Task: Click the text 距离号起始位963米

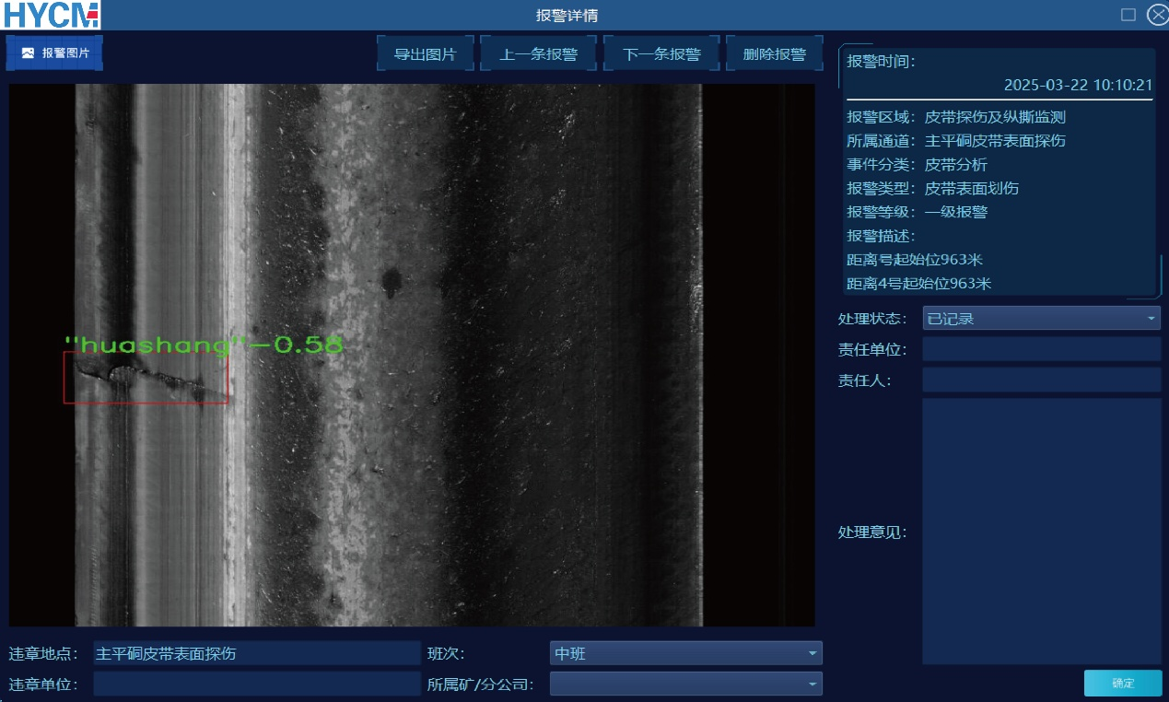Action: (915, 260)
